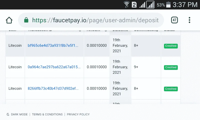Select Litecoin cell in 8266ffb7 row
Screen dimensions: 200x120
pyautogui.click(x=15, y=88)
